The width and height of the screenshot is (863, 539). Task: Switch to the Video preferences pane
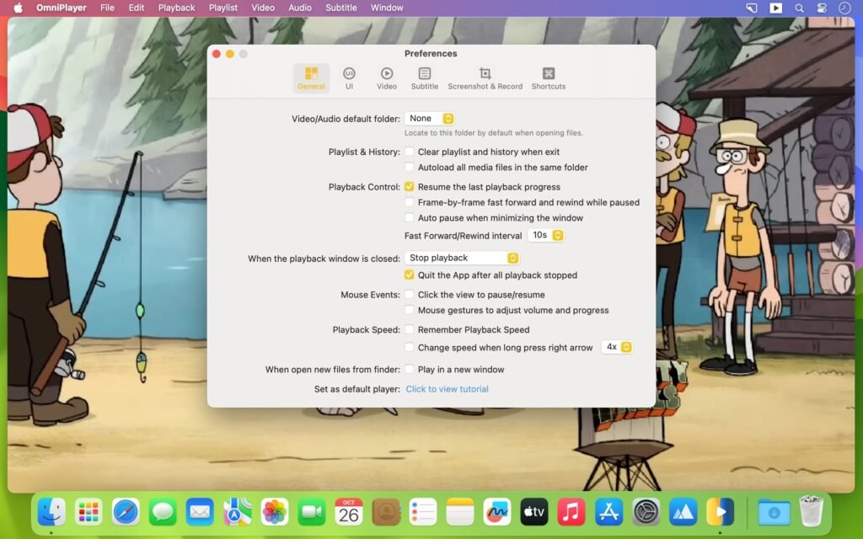[386, 77]
